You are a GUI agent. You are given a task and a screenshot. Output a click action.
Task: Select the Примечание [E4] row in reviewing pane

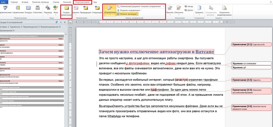pos(31,81)
